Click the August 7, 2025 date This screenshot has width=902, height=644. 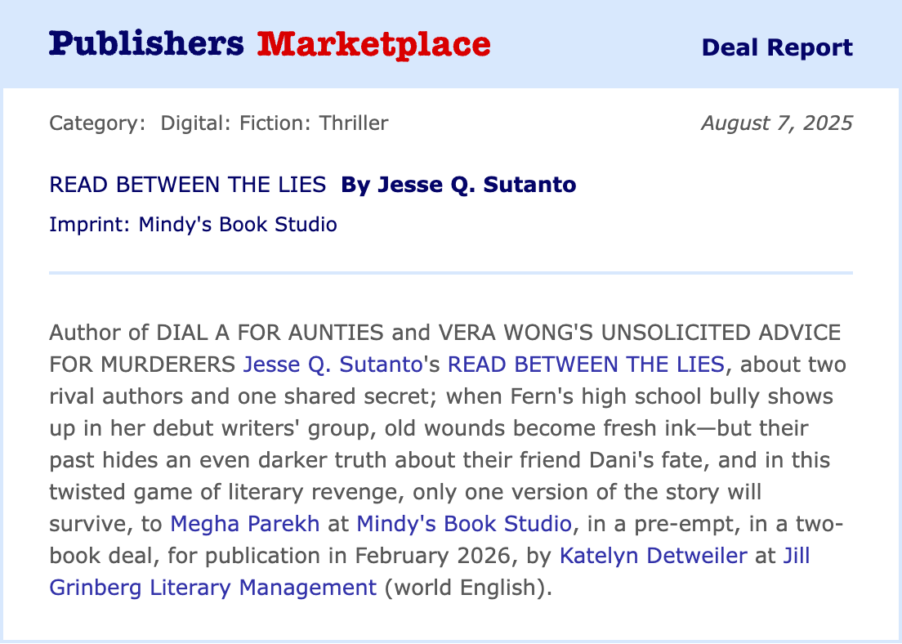(776, 123)
